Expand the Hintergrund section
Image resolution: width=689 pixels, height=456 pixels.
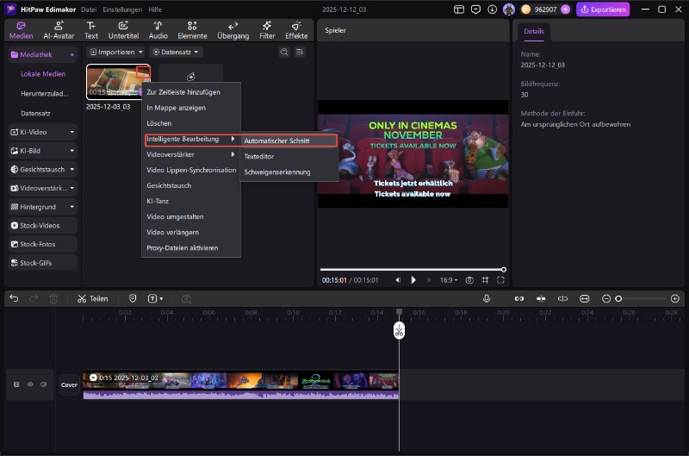[72, 207]
